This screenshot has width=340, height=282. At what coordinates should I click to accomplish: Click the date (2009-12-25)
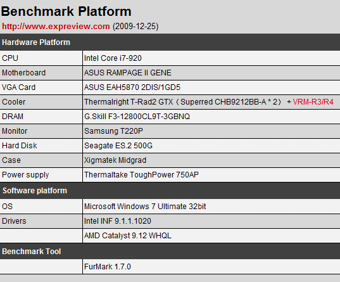(135, 27)
